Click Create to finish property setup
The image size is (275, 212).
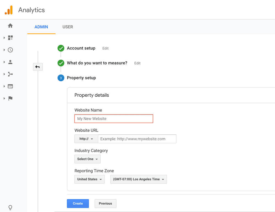pos(78,203)
